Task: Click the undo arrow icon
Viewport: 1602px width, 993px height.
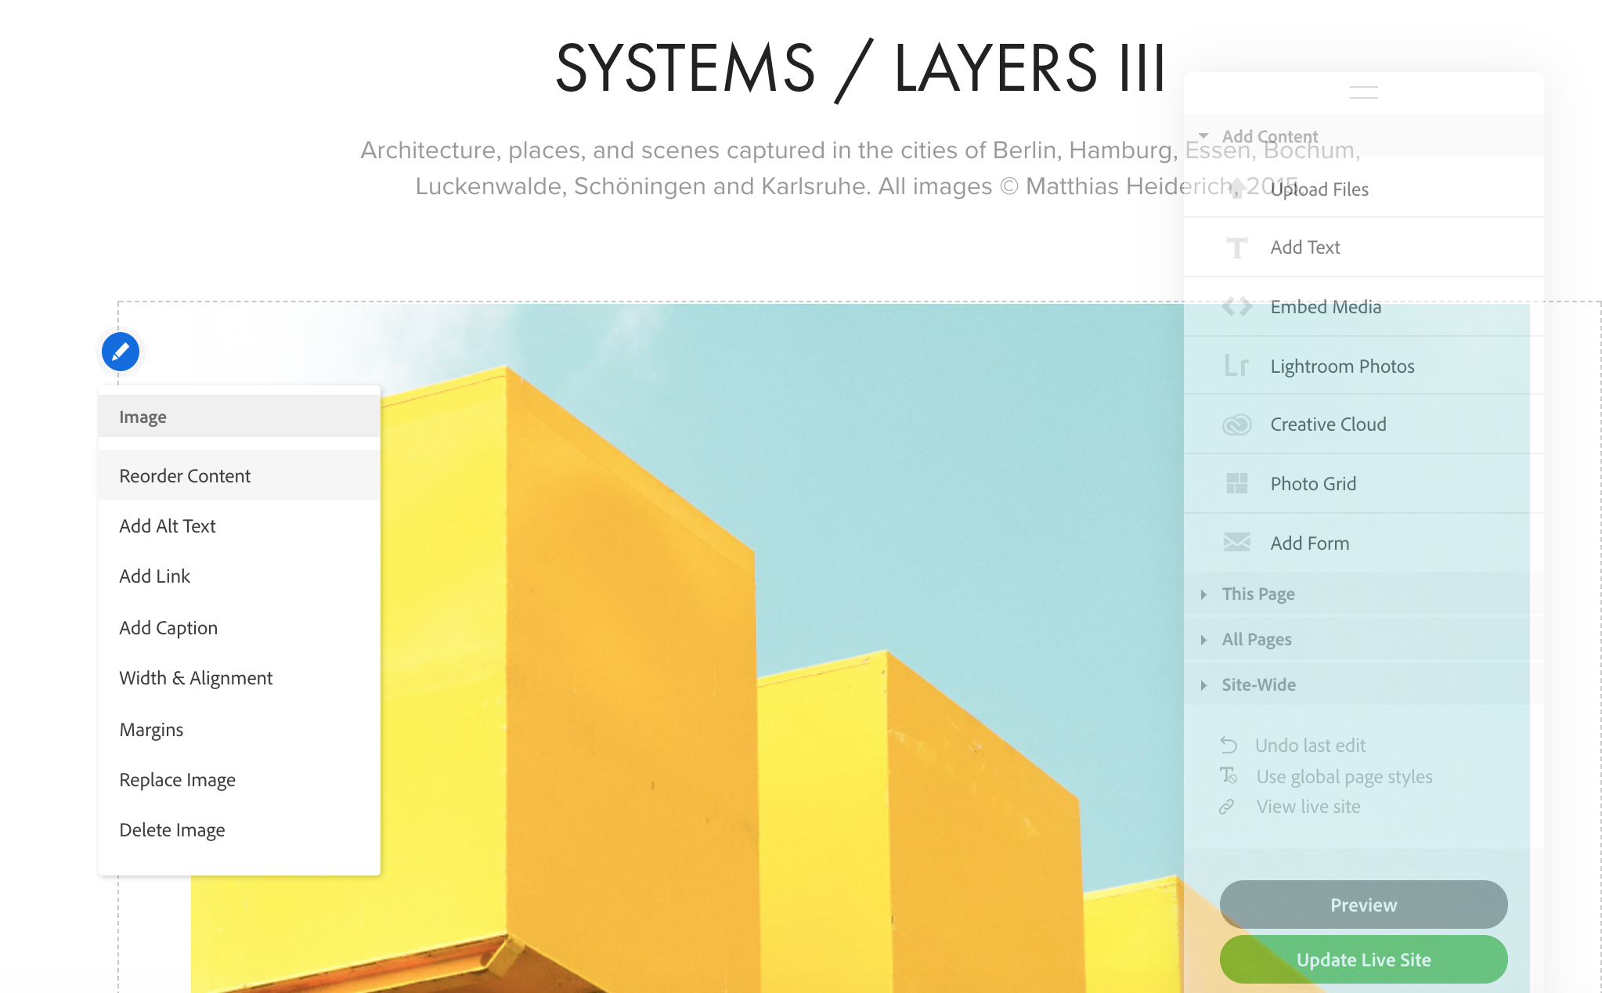Action: click(1229, 745)
